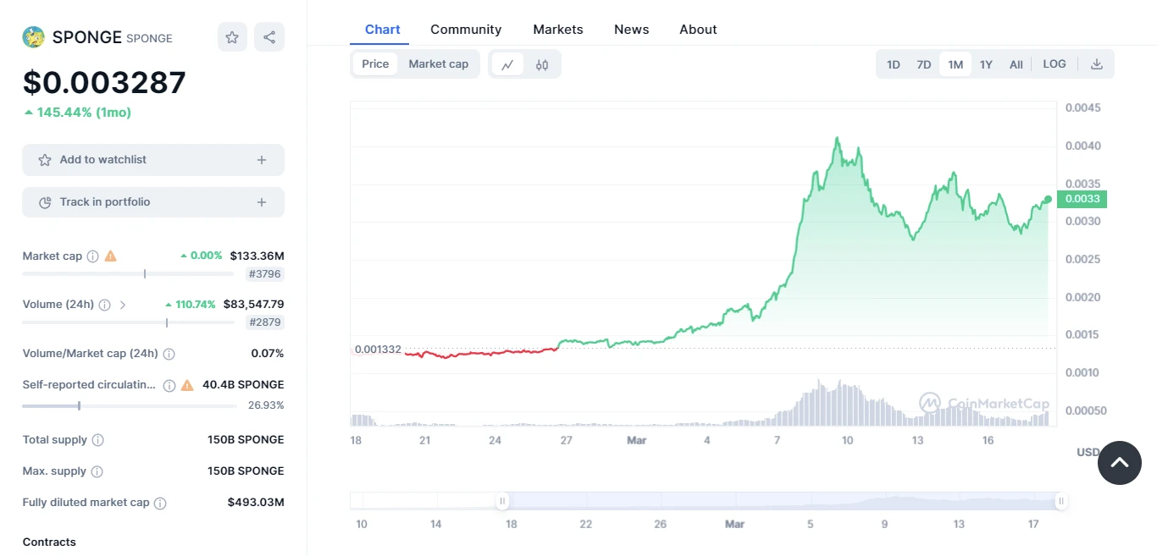The image size is (1157, 556).
Task: Select the Market cap chart toggle
Action: coord(439,64)
